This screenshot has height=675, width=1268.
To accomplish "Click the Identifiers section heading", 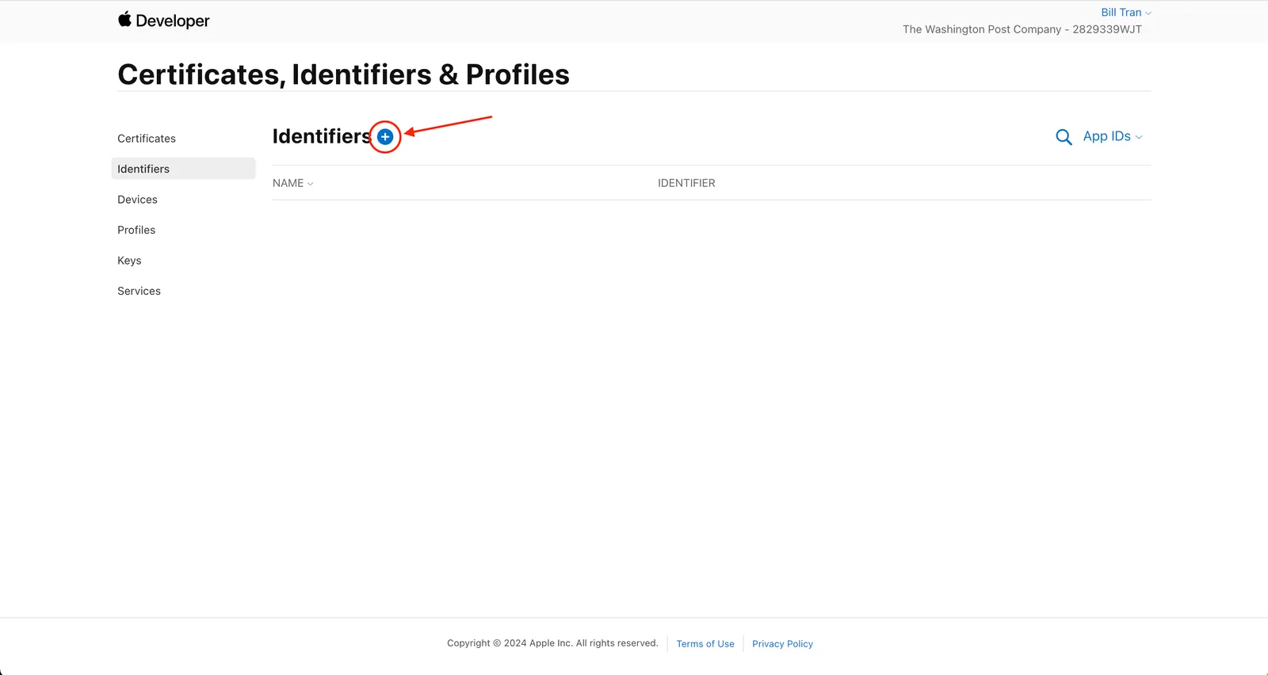I will click(x=322, y=136).
